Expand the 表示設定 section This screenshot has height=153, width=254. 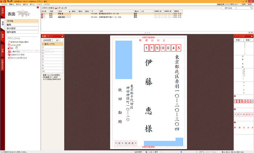click(x=22, y=28)
